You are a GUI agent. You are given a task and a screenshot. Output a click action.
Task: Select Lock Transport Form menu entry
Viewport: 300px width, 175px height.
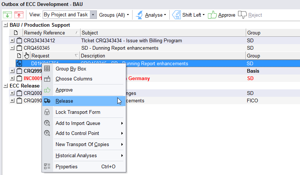click(x=78, y=112)
